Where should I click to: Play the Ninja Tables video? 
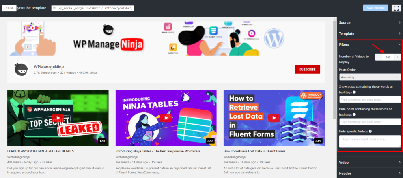click(166, 118)
